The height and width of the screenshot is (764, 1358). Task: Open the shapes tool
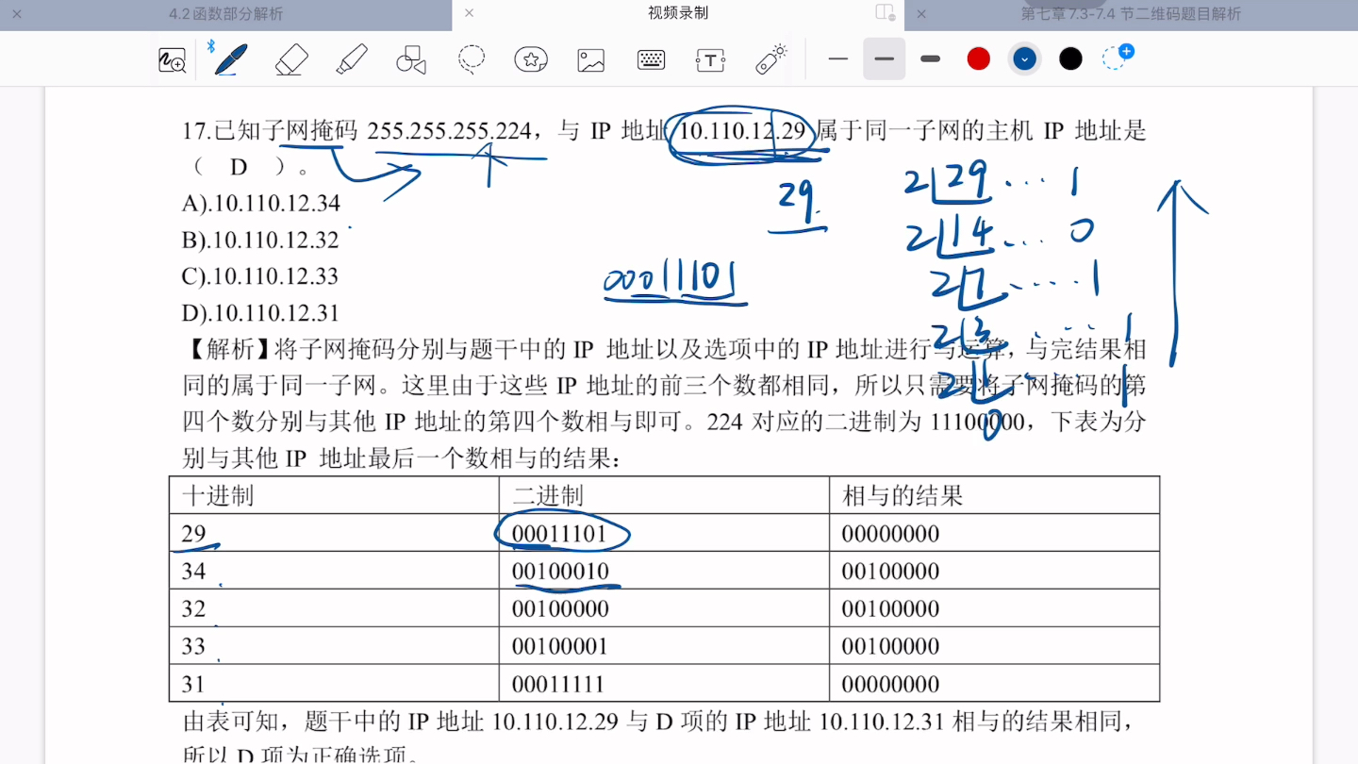click(411, 59)
